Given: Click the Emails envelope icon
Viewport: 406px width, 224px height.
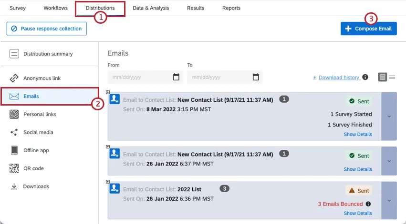Looking at the screenshot, I should (x=14, y=96).
